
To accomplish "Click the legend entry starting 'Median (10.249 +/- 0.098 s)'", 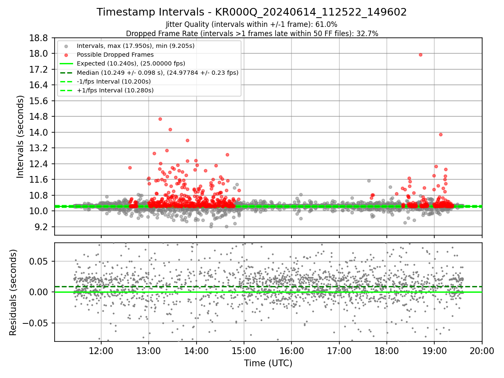I will (157, 73).
